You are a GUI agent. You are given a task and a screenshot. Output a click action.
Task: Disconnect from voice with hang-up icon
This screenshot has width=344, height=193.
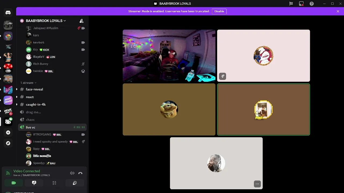(80, 173)
